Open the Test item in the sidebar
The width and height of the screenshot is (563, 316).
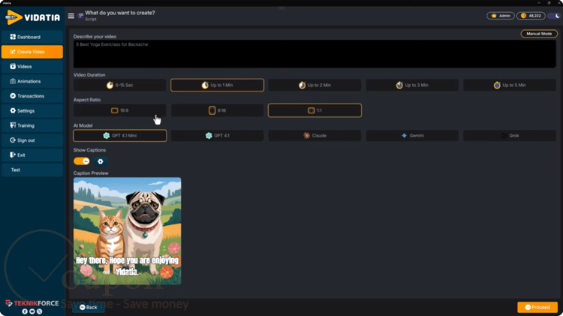32,170
